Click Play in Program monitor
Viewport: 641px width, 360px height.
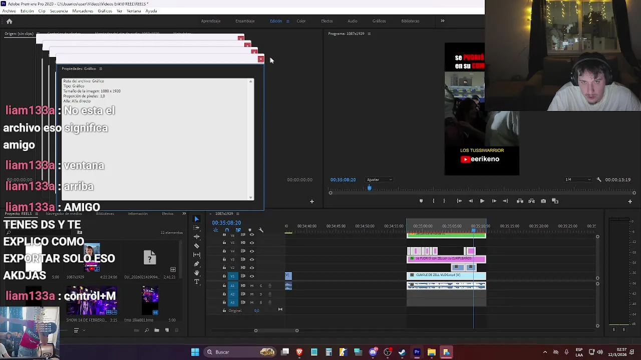(x=482, y=201)
